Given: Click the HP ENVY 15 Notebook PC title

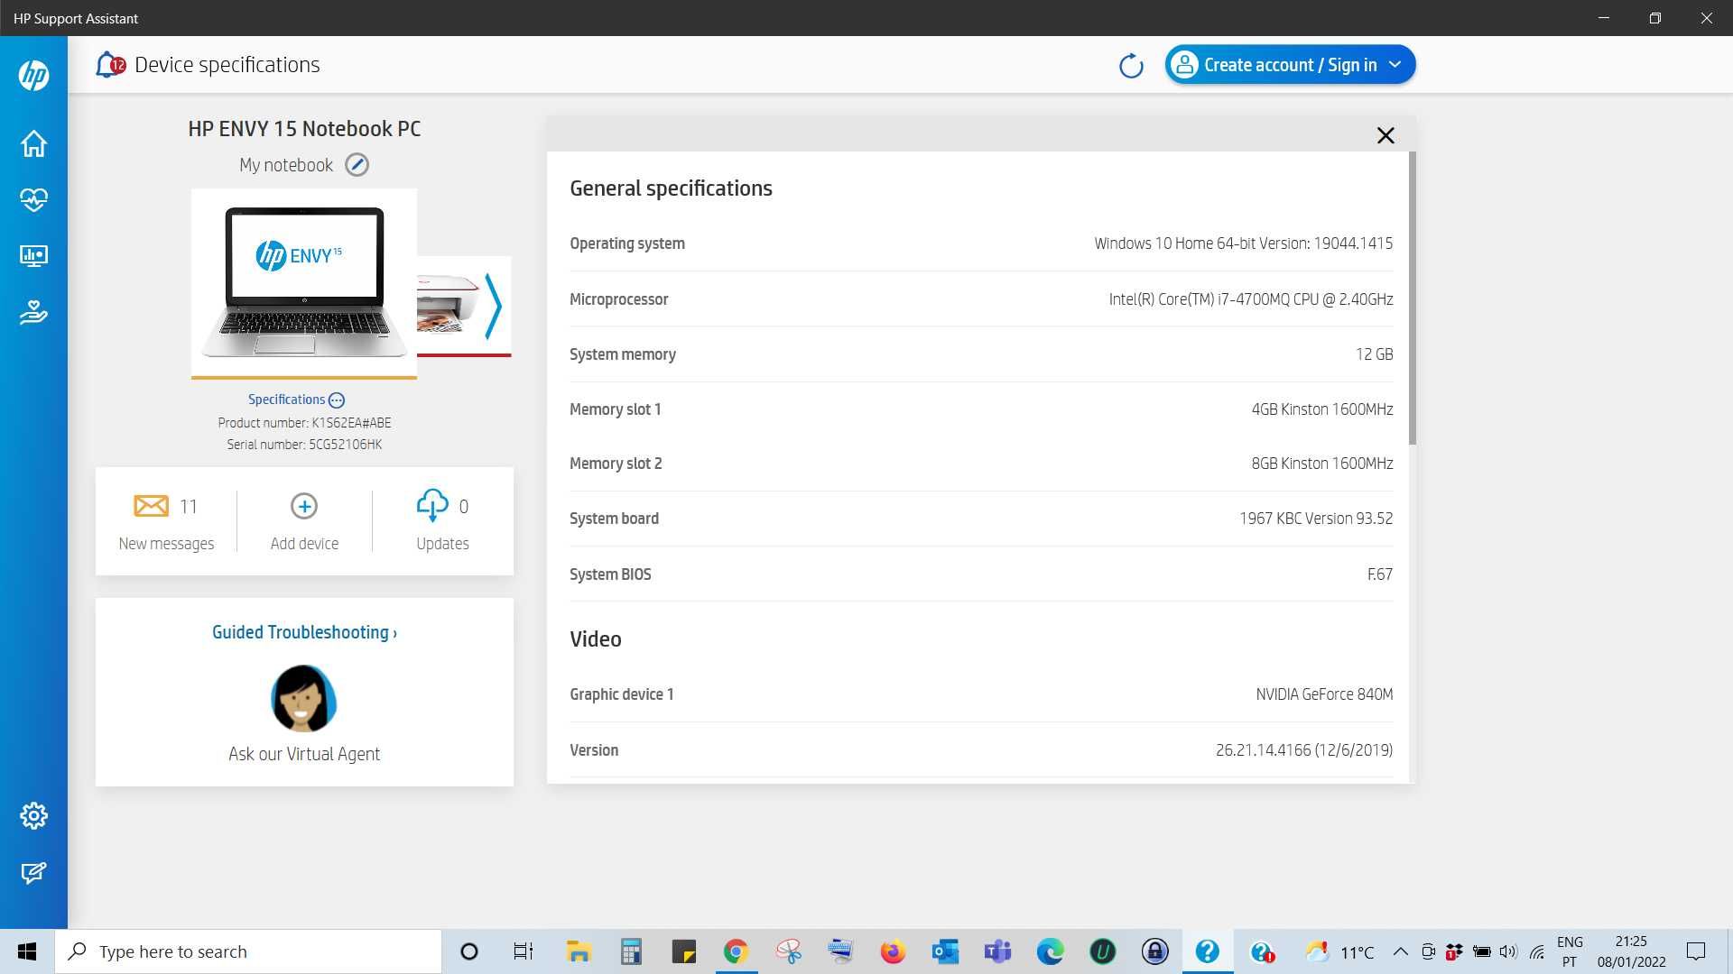Looking at the screenshot, I should 304,129.
